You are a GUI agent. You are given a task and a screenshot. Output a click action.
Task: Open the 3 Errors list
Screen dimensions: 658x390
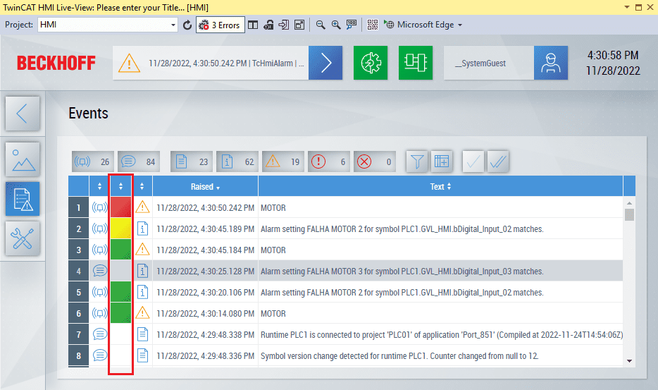(221, 25)
